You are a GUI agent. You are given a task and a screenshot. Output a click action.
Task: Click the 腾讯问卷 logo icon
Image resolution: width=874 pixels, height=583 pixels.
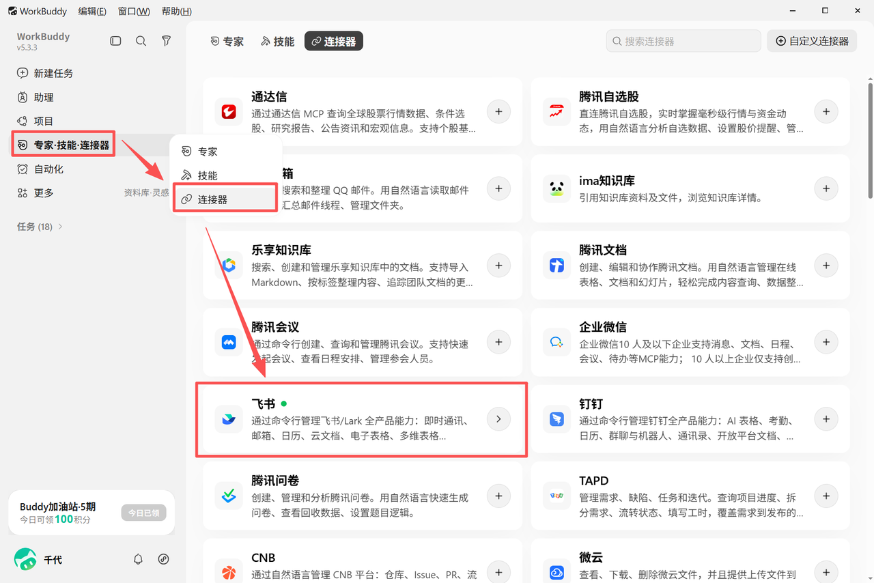coord(229,496)
